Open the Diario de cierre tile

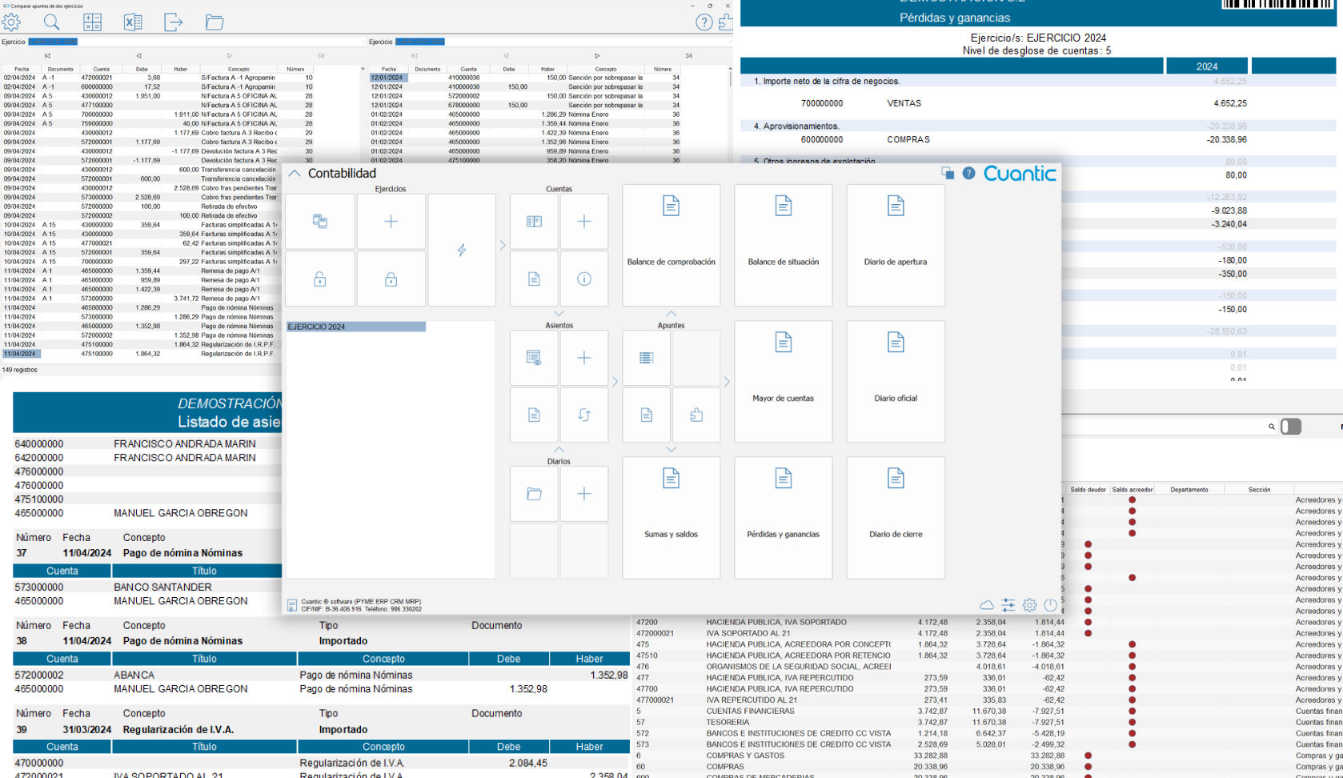pyautogui.click(x=896, y=518)
